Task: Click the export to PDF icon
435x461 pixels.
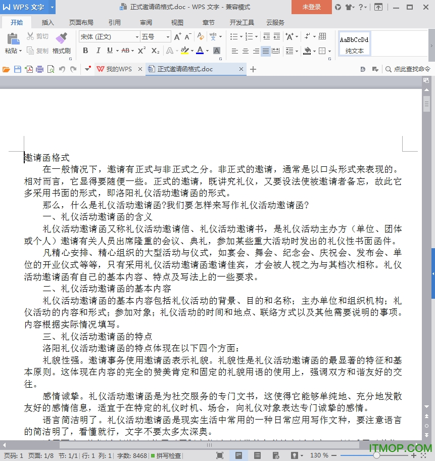Action: [29, 69]
